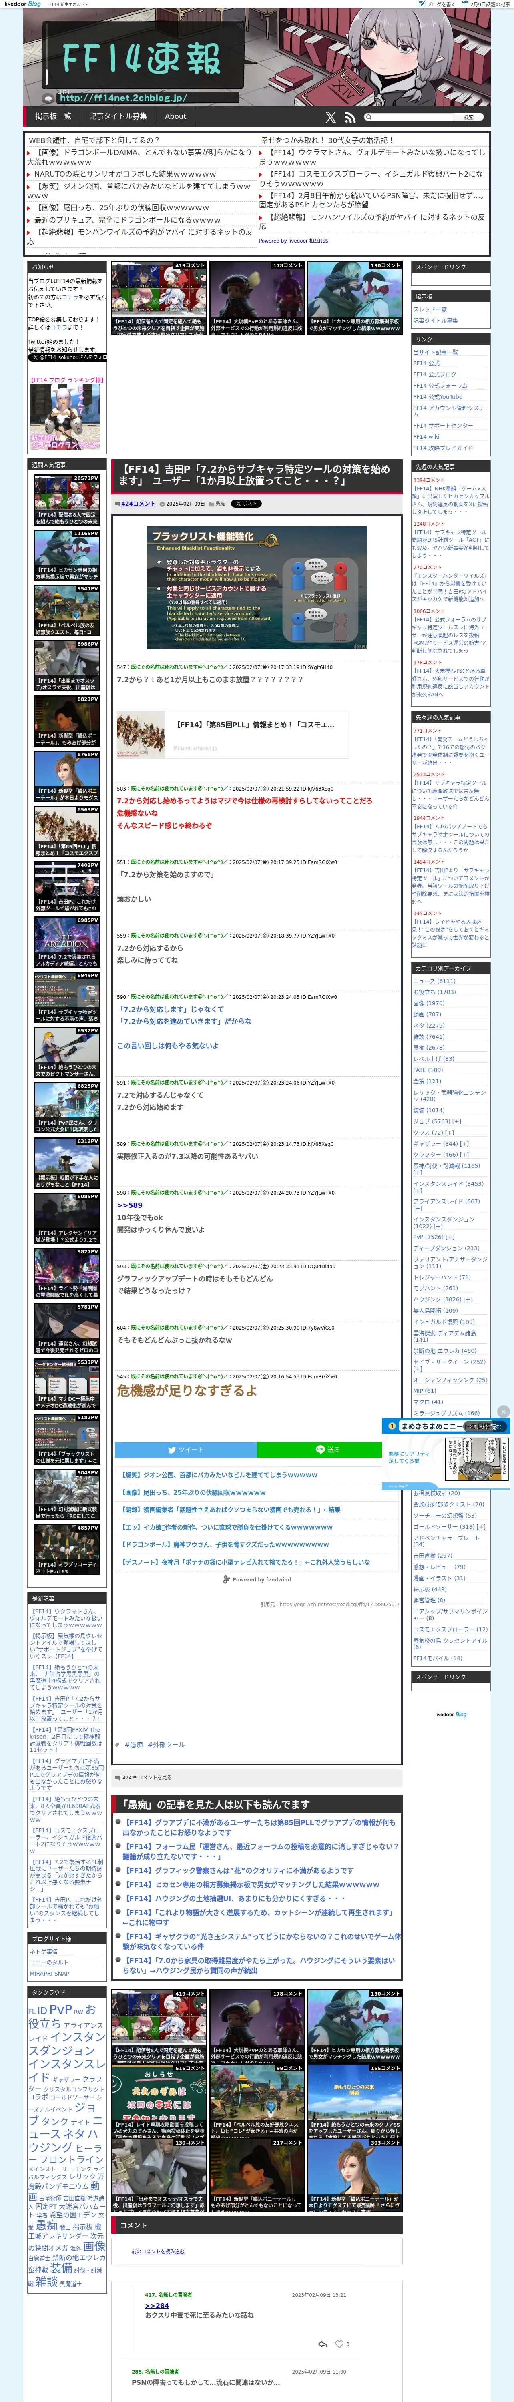Expand plus next to クラス (72) category
This screenshot has height=2402, width=514.
coord(450,1132)
